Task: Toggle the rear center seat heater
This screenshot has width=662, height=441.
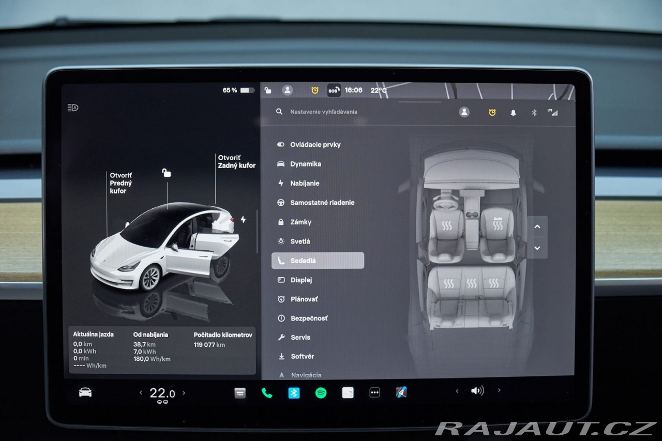Action: pos(471,283)
